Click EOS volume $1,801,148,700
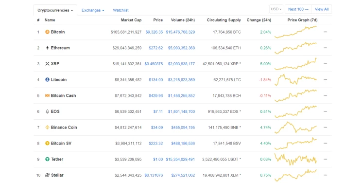 [x=182, y=111]
